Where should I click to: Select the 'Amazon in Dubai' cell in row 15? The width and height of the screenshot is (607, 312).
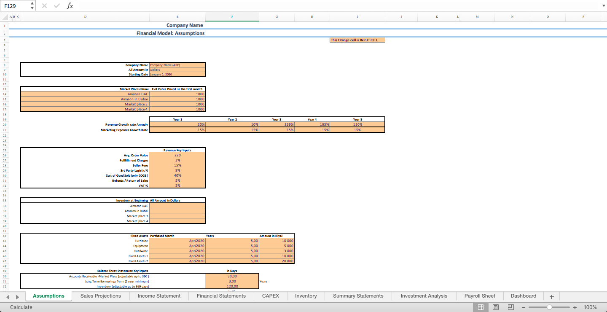click(85, 99)
